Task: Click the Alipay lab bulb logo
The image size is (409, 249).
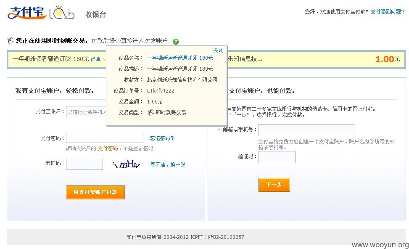Action: coord(62,13)
